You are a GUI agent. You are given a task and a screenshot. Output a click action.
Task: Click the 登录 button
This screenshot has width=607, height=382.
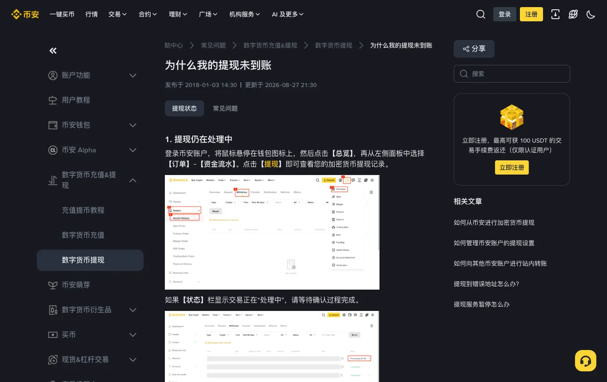(x=505, y=14)
